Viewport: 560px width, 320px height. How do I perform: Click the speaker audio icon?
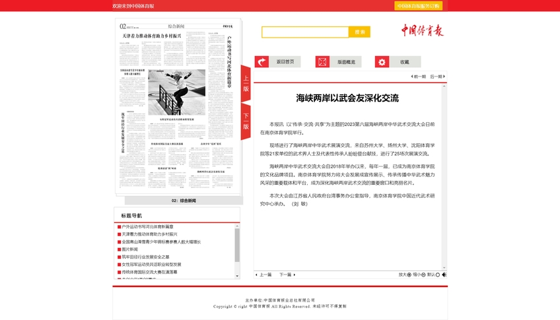[x=444, y=274]
